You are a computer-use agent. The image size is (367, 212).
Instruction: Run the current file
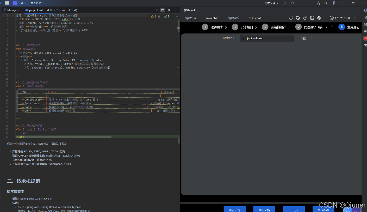point(285,3)
